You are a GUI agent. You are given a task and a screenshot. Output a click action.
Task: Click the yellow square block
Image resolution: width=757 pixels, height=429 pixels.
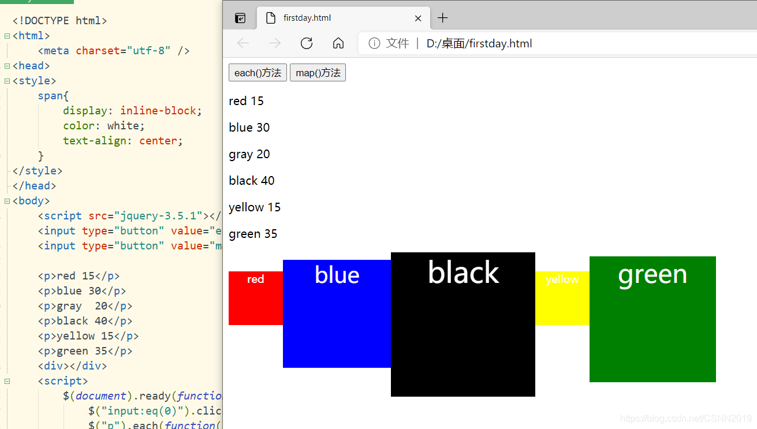pyautogui.click(x=562, y=298)
